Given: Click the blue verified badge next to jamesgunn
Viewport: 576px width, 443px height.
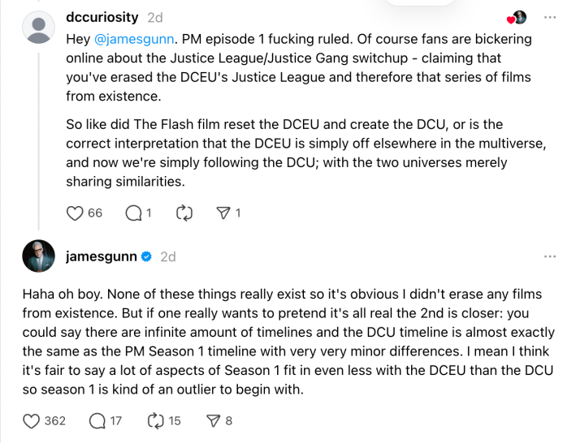Looking at the screenshot, I should coord(146,256).
